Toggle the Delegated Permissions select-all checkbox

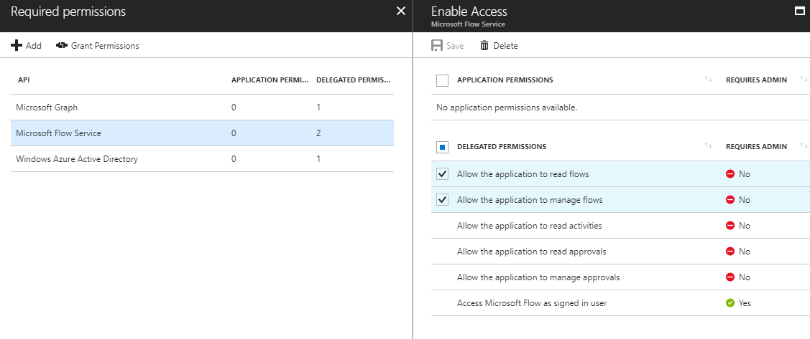[x=443, y=147]
